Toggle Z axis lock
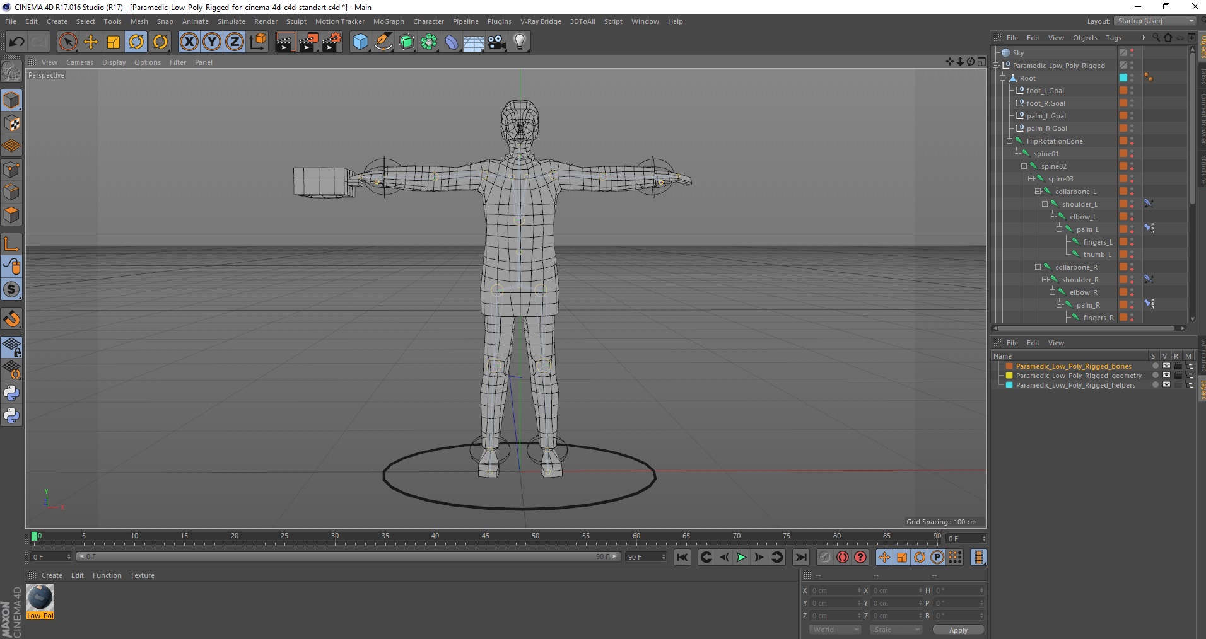 (235, 42)
